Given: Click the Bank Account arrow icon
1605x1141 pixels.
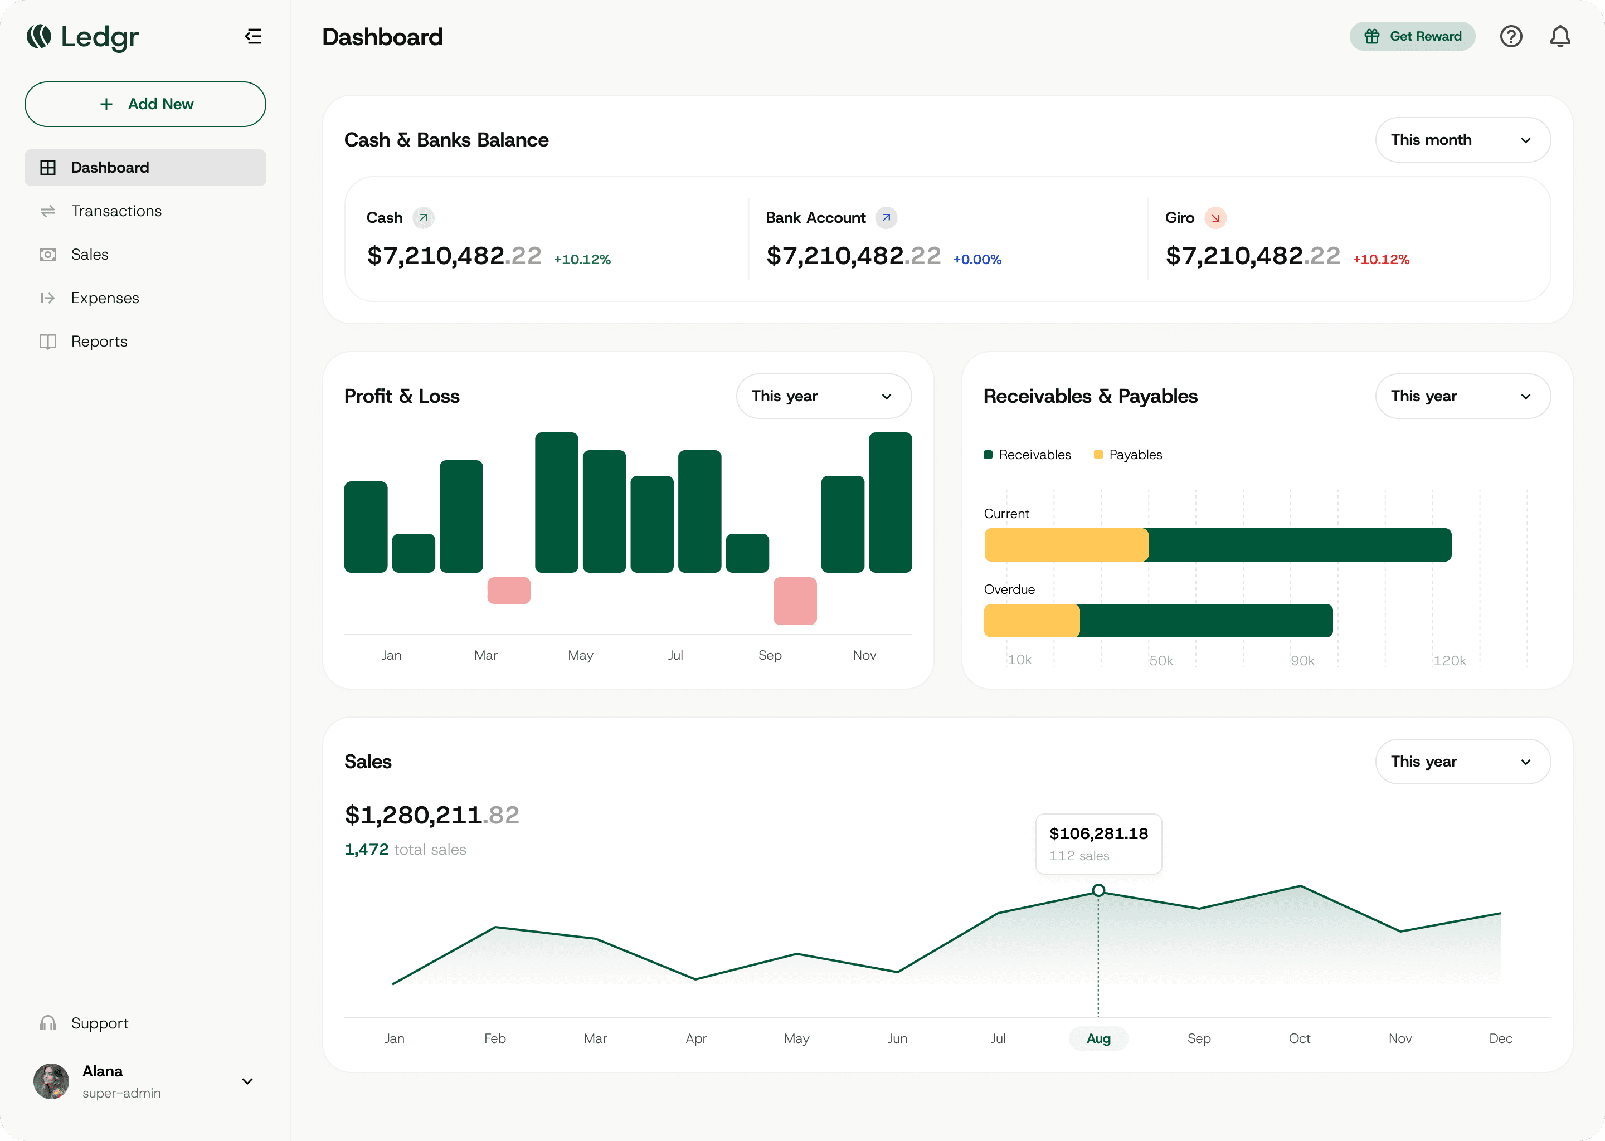Looking at the screenshot, I should pos(886,218).
